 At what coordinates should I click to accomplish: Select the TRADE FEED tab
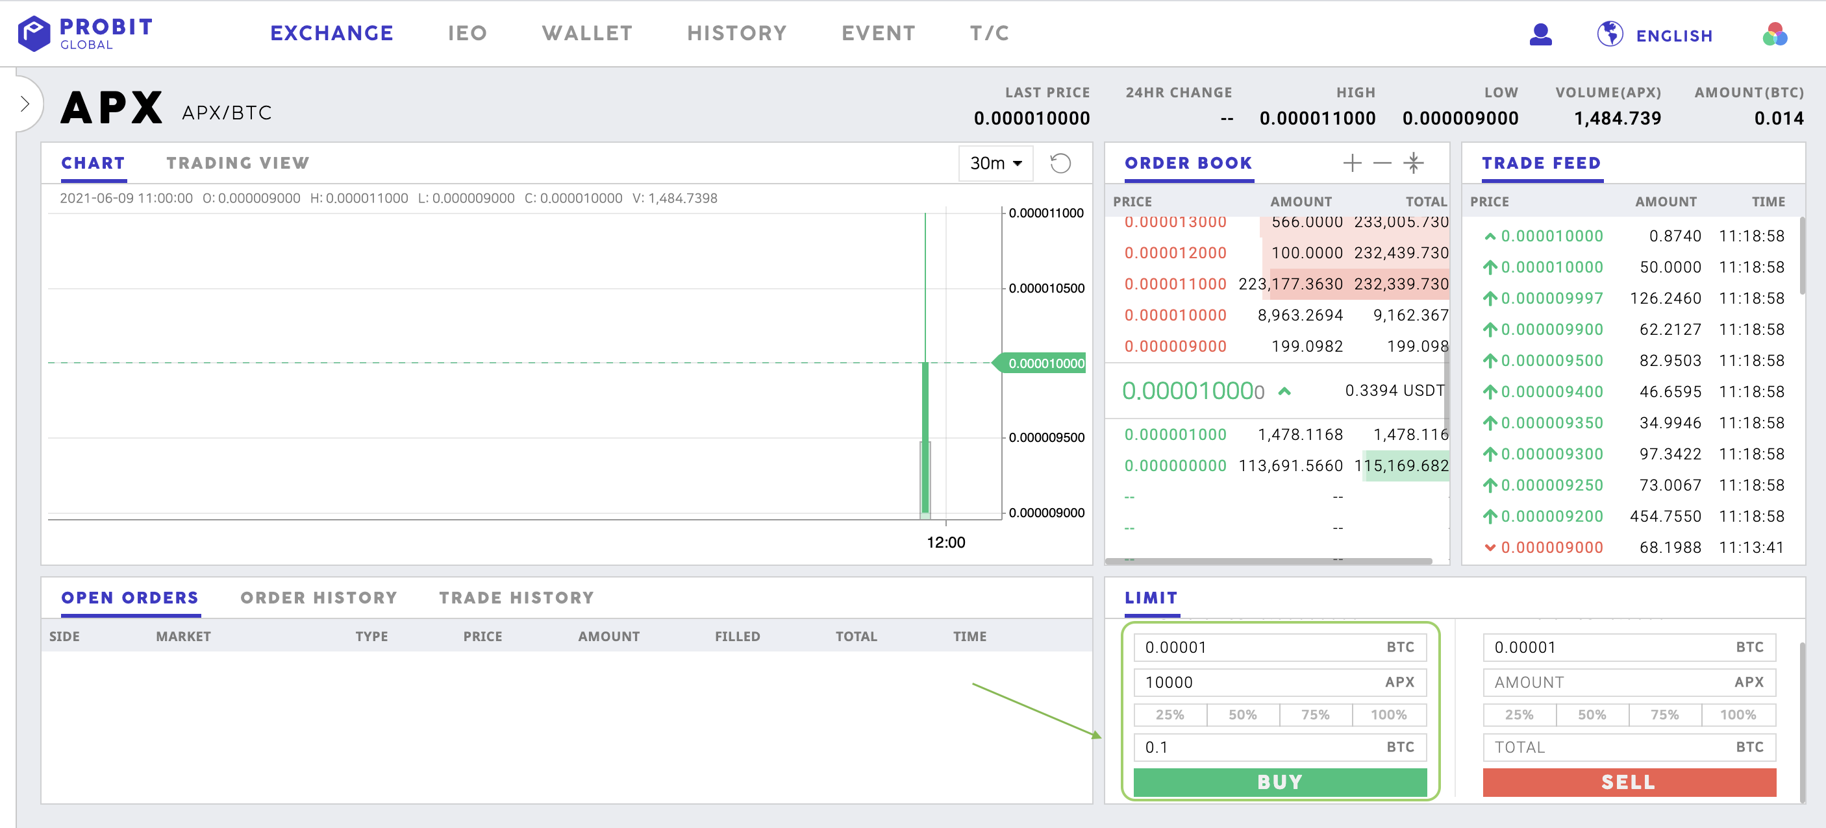click(x=1541, y=164)
